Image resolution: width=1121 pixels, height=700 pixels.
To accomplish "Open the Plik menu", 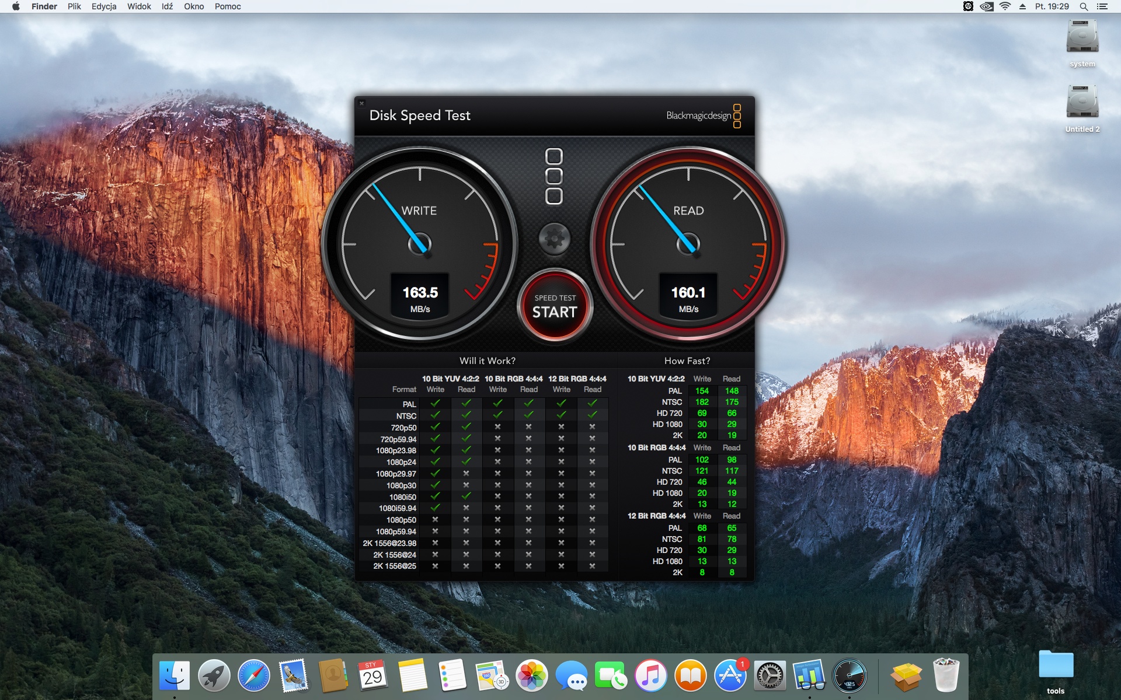I will 74,6.
